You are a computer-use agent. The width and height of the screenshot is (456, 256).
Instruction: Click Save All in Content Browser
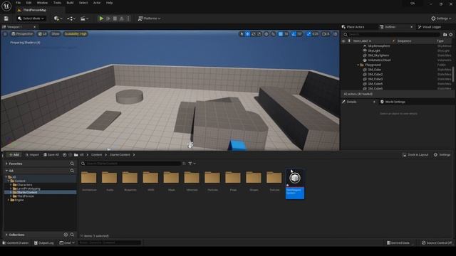(x=51, y=155)
